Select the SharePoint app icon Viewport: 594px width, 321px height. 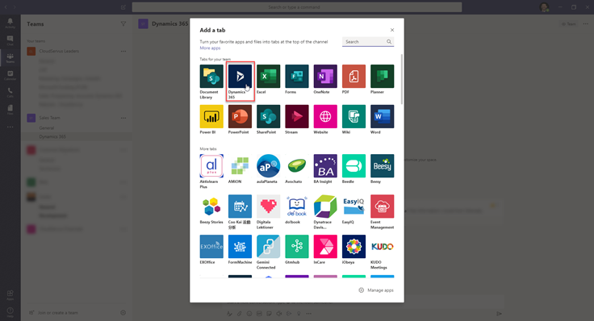click(x=268, y=116)
